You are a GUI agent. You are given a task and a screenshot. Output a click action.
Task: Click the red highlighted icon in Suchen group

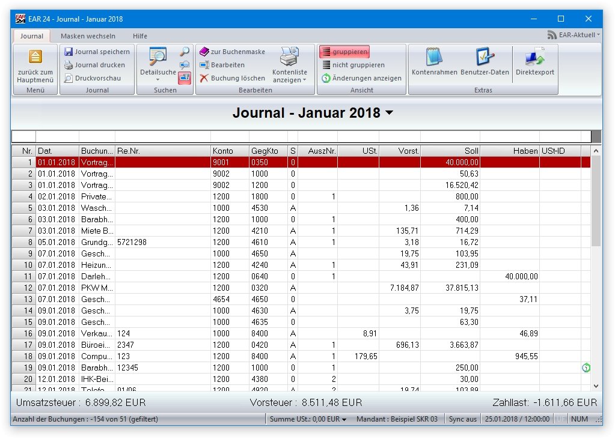(185, 78)
